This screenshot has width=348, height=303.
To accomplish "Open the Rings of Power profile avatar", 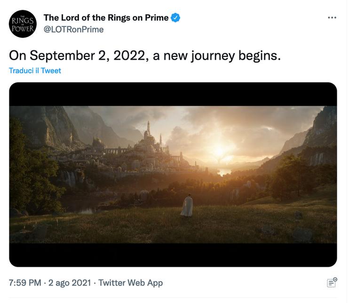I will click(x=23, y=24).
